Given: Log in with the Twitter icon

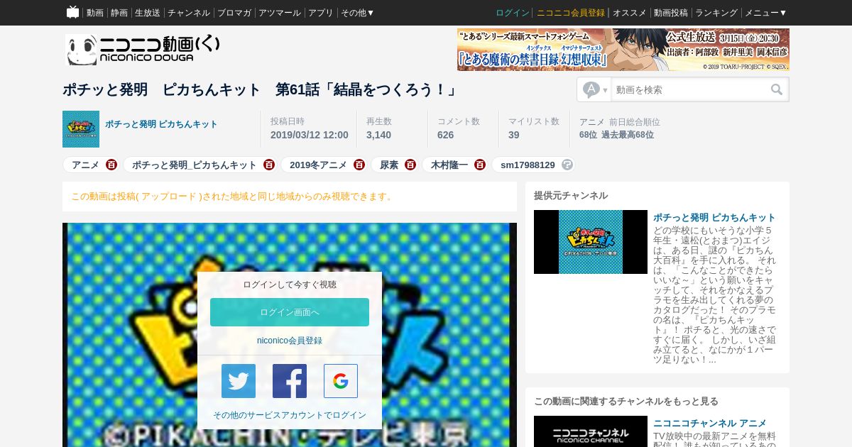Looking at the screenshot, I should tap(239, 381).
